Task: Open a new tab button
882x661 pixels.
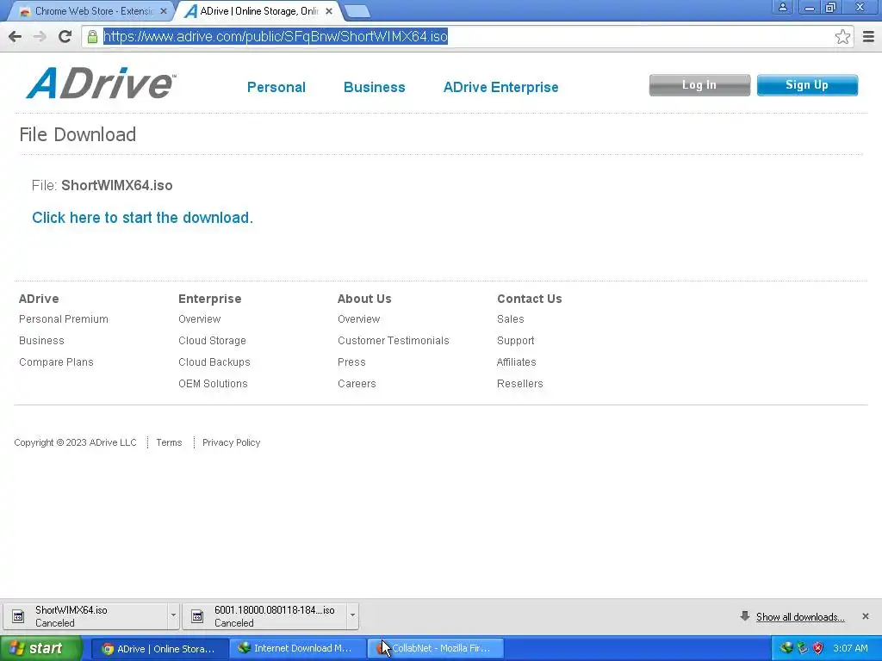Action: coord(356,11)
